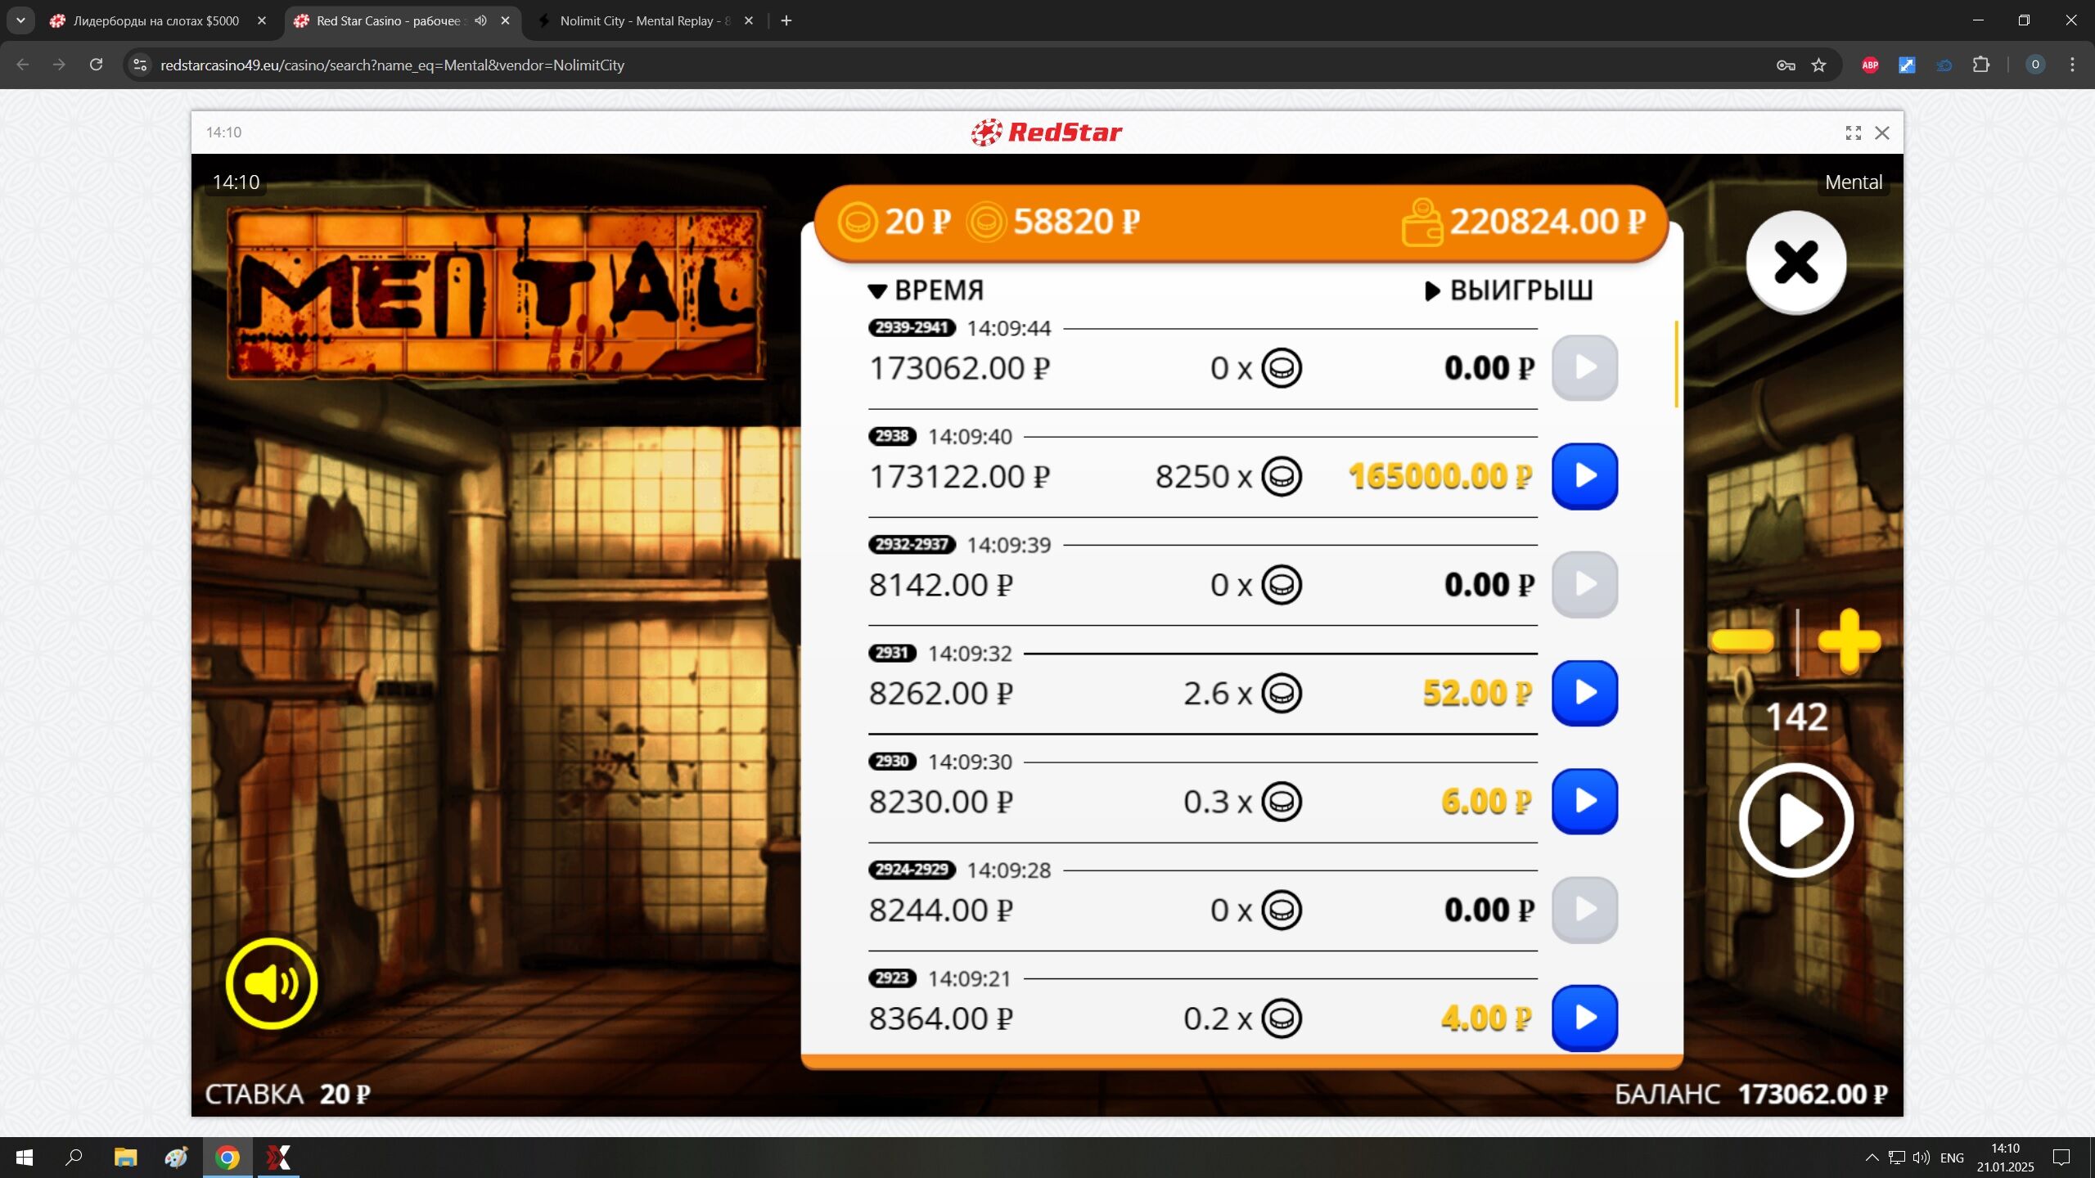Click the RedStar logo link
Screen dimensions: 2095x1178
tap(1047, 133)
